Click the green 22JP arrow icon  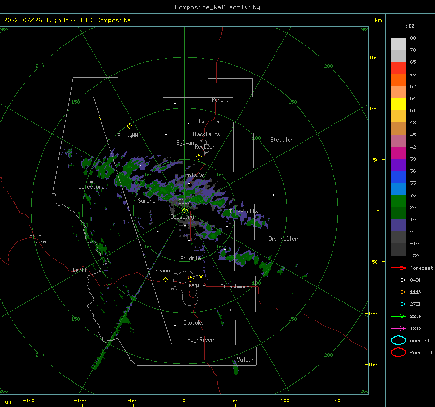point(398,316)
